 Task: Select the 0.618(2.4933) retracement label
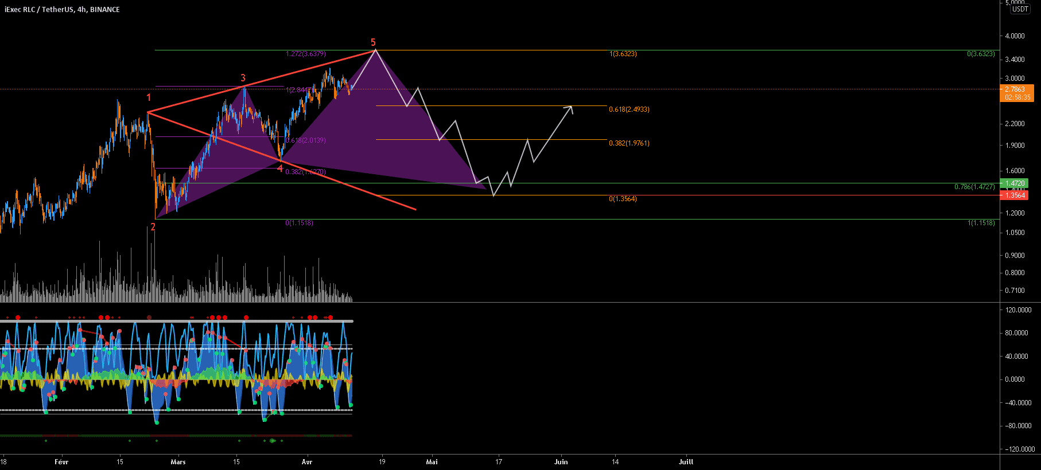click(x=630, y=109)
